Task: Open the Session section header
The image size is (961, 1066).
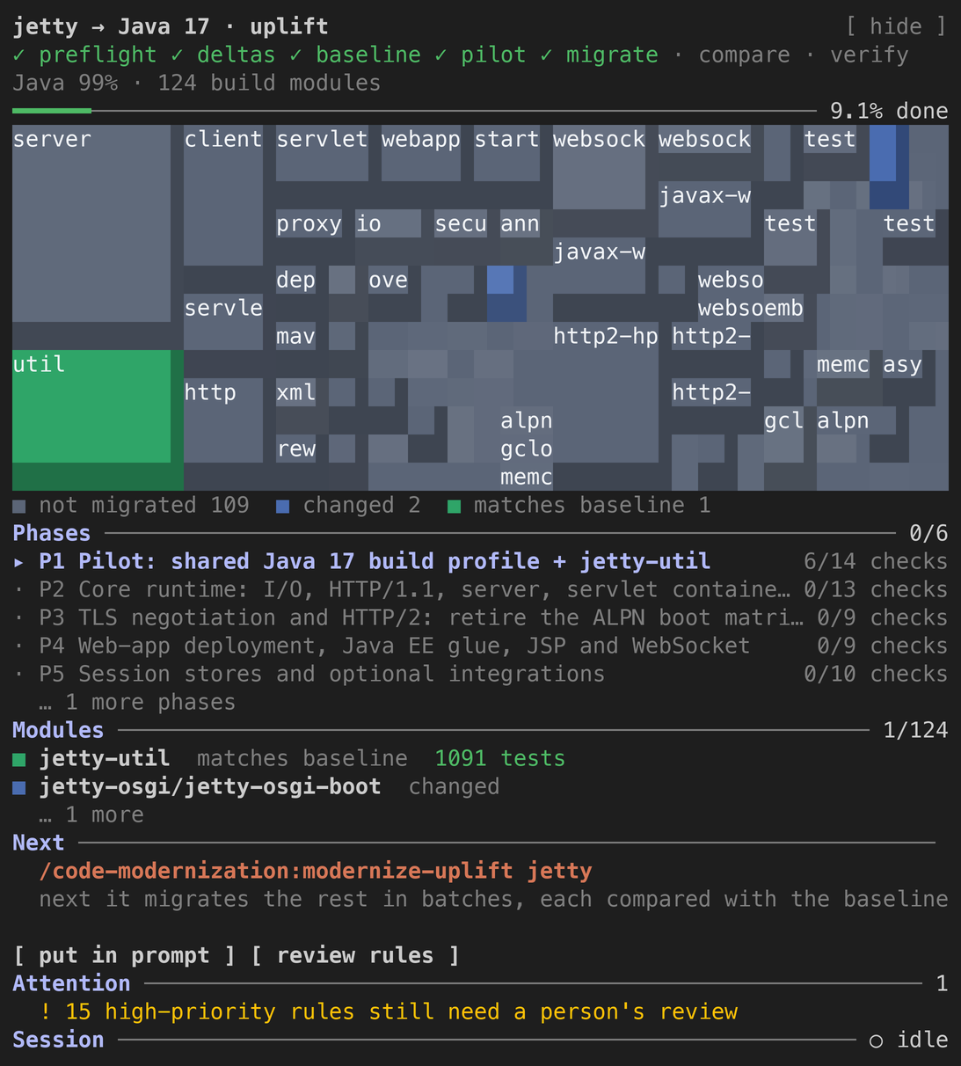Action: tap(58, 1040)
